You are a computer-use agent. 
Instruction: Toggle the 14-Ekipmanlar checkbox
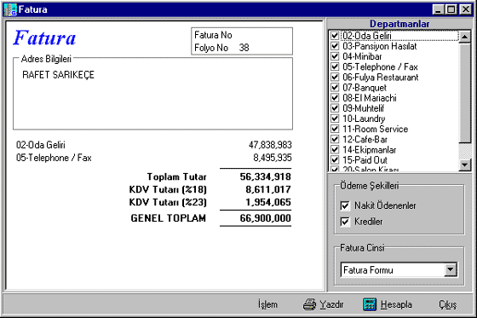coord(335,149)
